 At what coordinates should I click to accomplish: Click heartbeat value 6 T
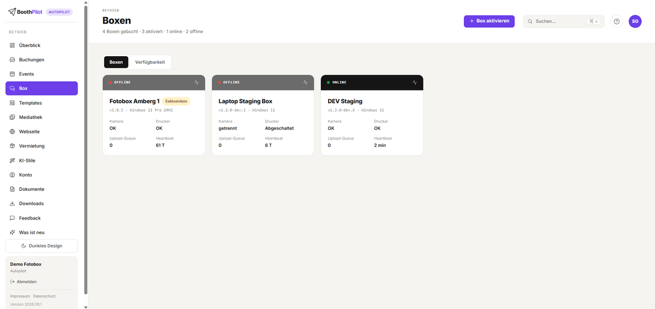(x=269, y=146)
